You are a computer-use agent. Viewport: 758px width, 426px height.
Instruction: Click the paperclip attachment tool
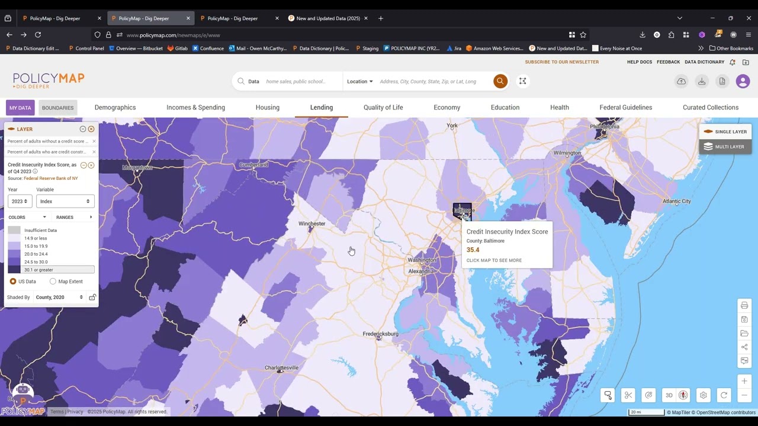point(648,395)
